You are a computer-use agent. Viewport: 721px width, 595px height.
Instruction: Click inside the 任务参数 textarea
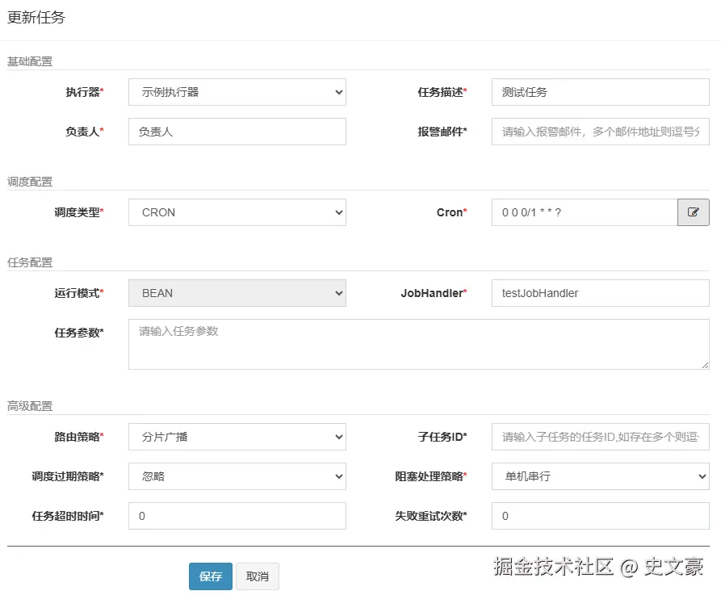(x=419, y=345)
